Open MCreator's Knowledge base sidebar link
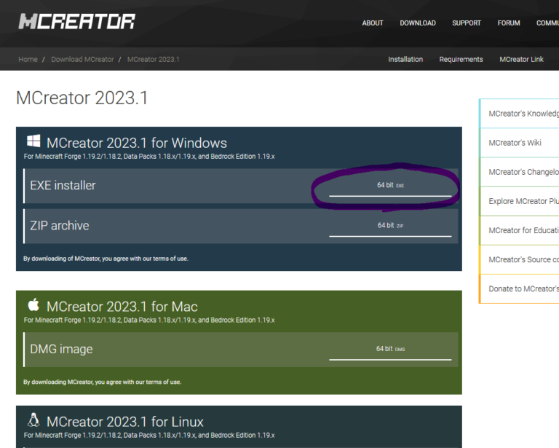Screen dimensions: 559x448 point(523,114)
